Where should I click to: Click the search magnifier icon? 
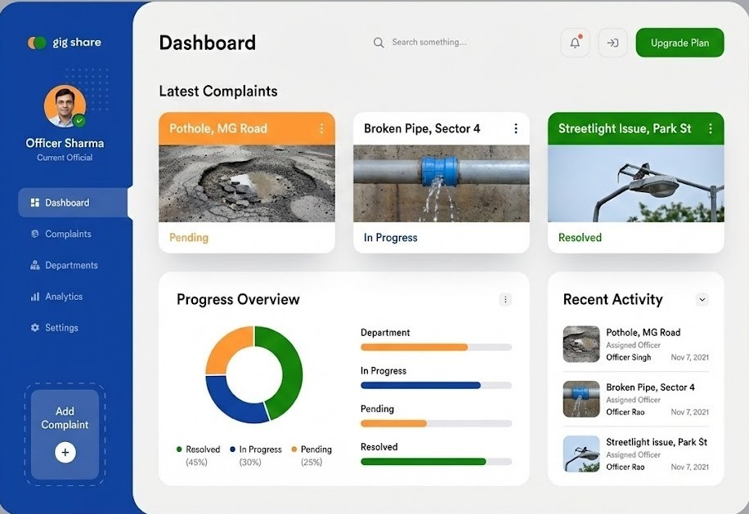coord(379,42)
